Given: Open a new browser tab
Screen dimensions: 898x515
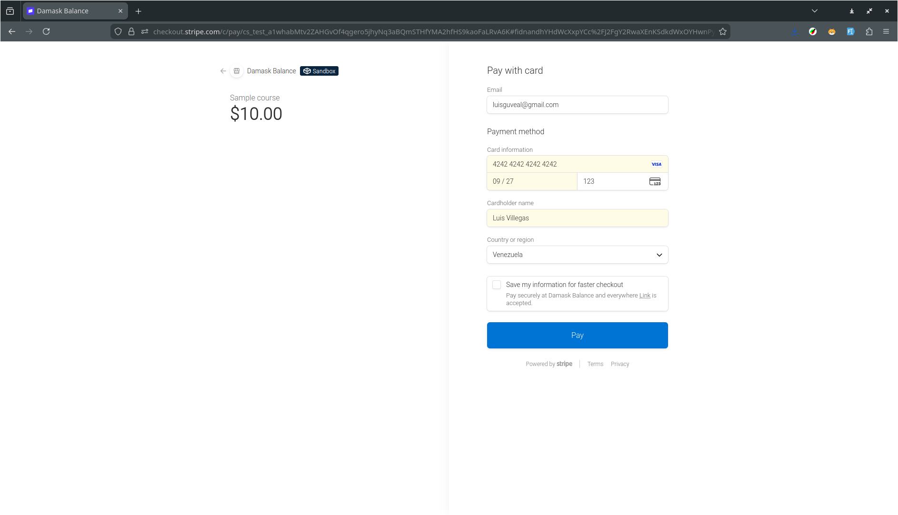Looking at the screenshot, I should click(x=138, y=10).
